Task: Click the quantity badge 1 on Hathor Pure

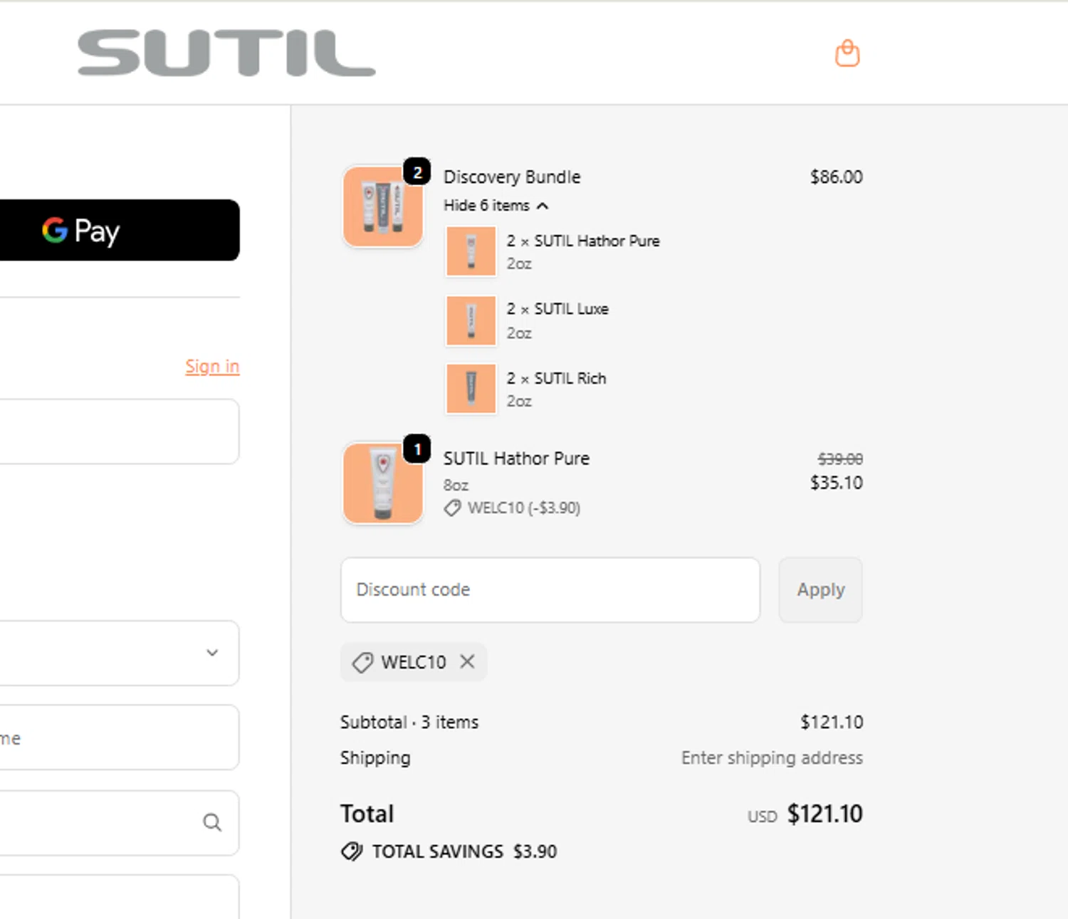Action: 417,448
